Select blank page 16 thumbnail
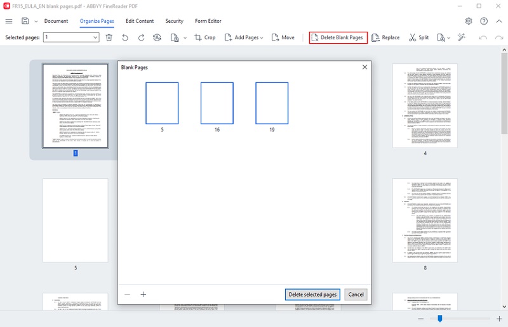This screenshot has height=327, width=508. 217,103
